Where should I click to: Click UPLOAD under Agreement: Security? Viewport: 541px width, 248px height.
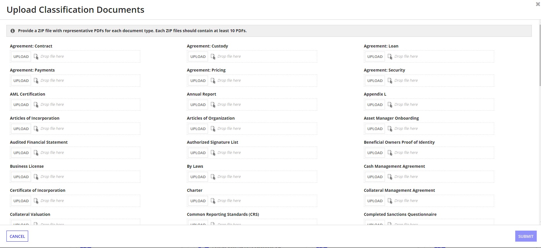[x=375, y=81]
